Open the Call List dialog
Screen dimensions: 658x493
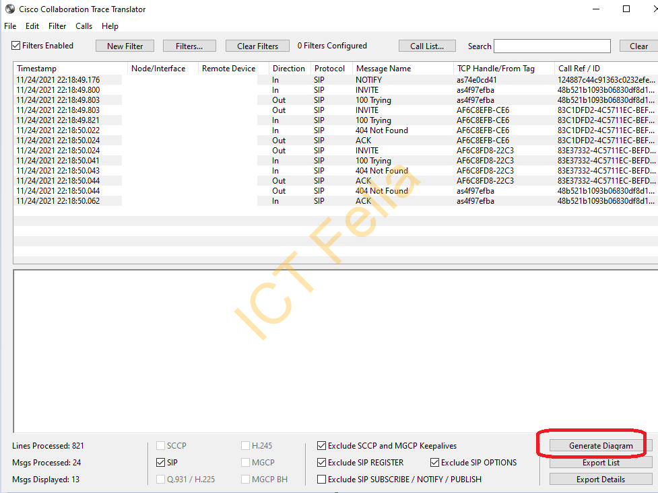tap(427, 45)
